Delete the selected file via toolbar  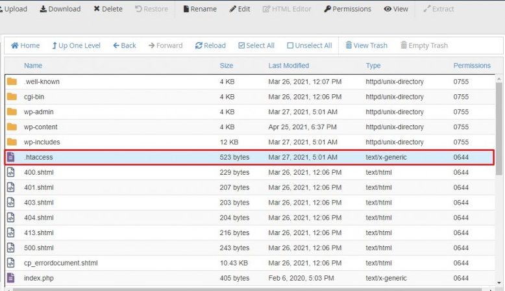(108, 9)
